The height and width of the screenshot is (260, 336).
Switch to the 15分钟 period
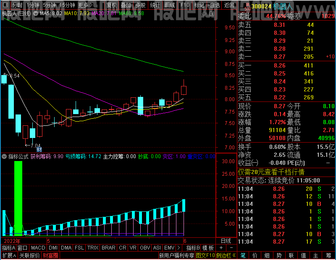[x=67, y=5]
